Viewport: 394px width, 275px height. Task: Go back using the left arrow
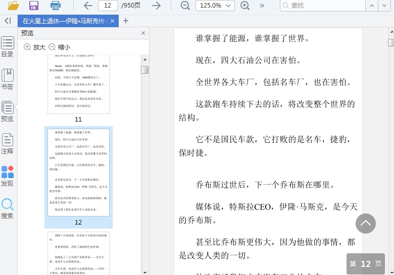coord(87,6)
